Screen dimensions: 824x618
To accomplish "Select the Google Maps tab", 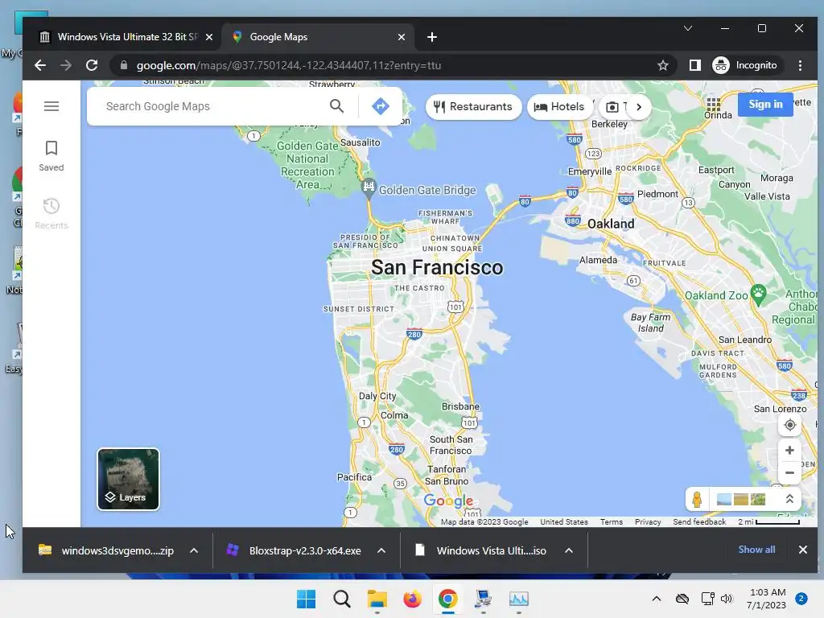I will 319,37.
